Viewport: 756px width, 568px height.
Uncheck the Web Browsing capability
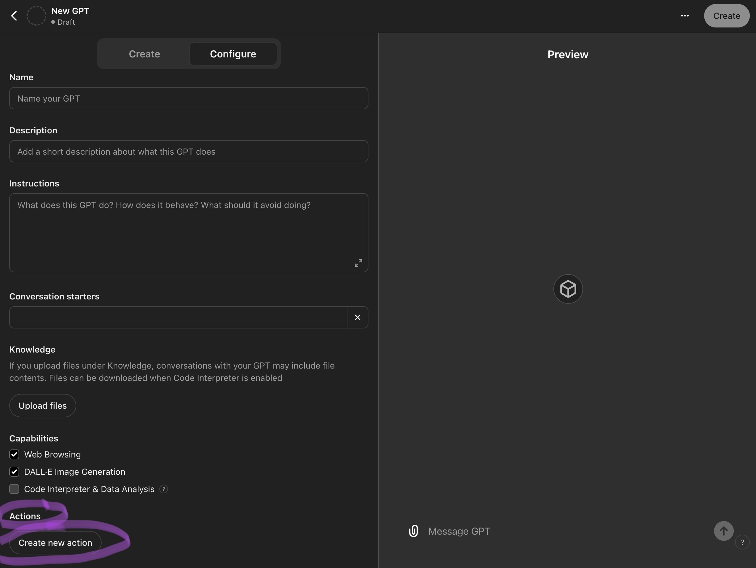pyautogui.click(x=14, y=455)
